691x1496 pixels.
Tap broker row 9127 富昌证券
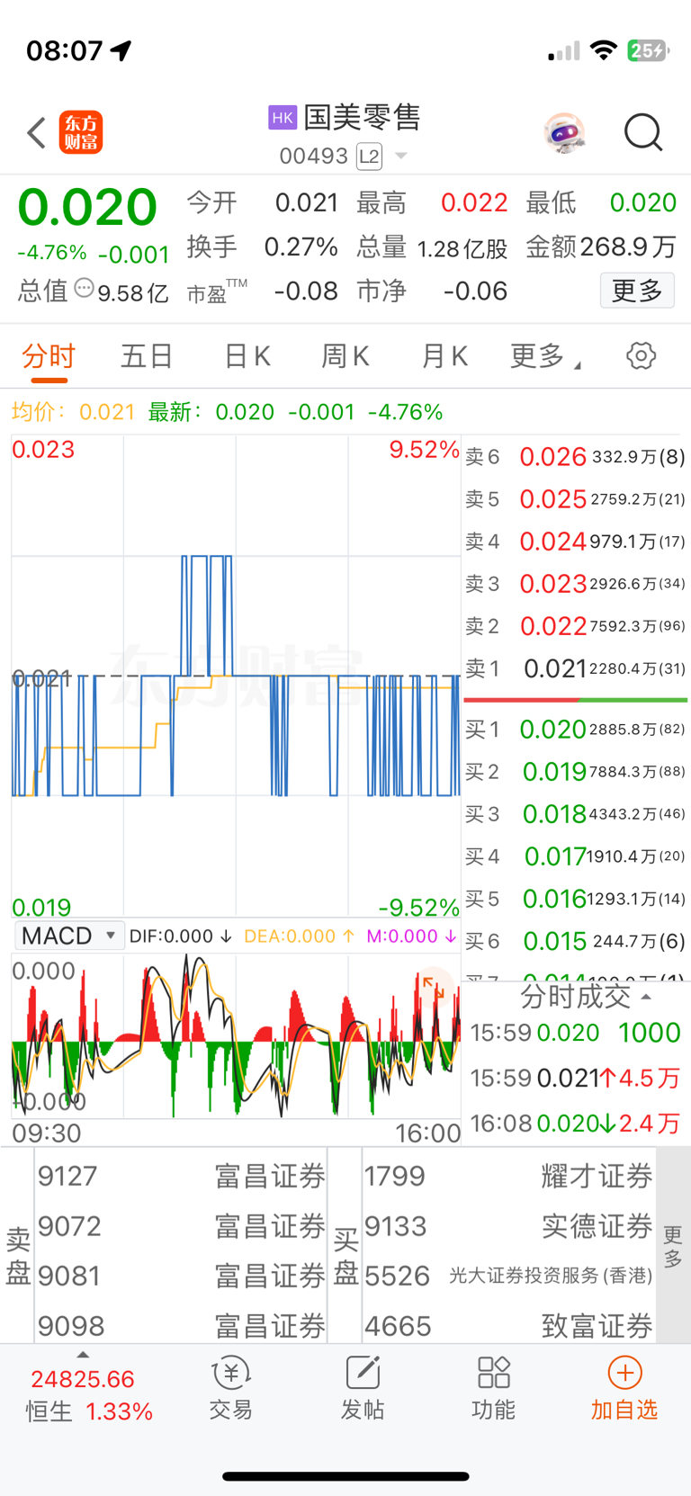181,1176
